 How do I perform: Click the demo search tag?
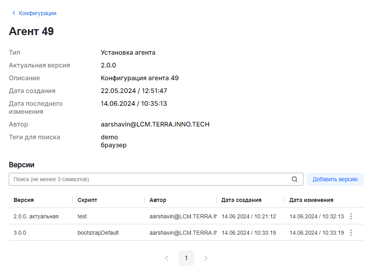[109, 137]
